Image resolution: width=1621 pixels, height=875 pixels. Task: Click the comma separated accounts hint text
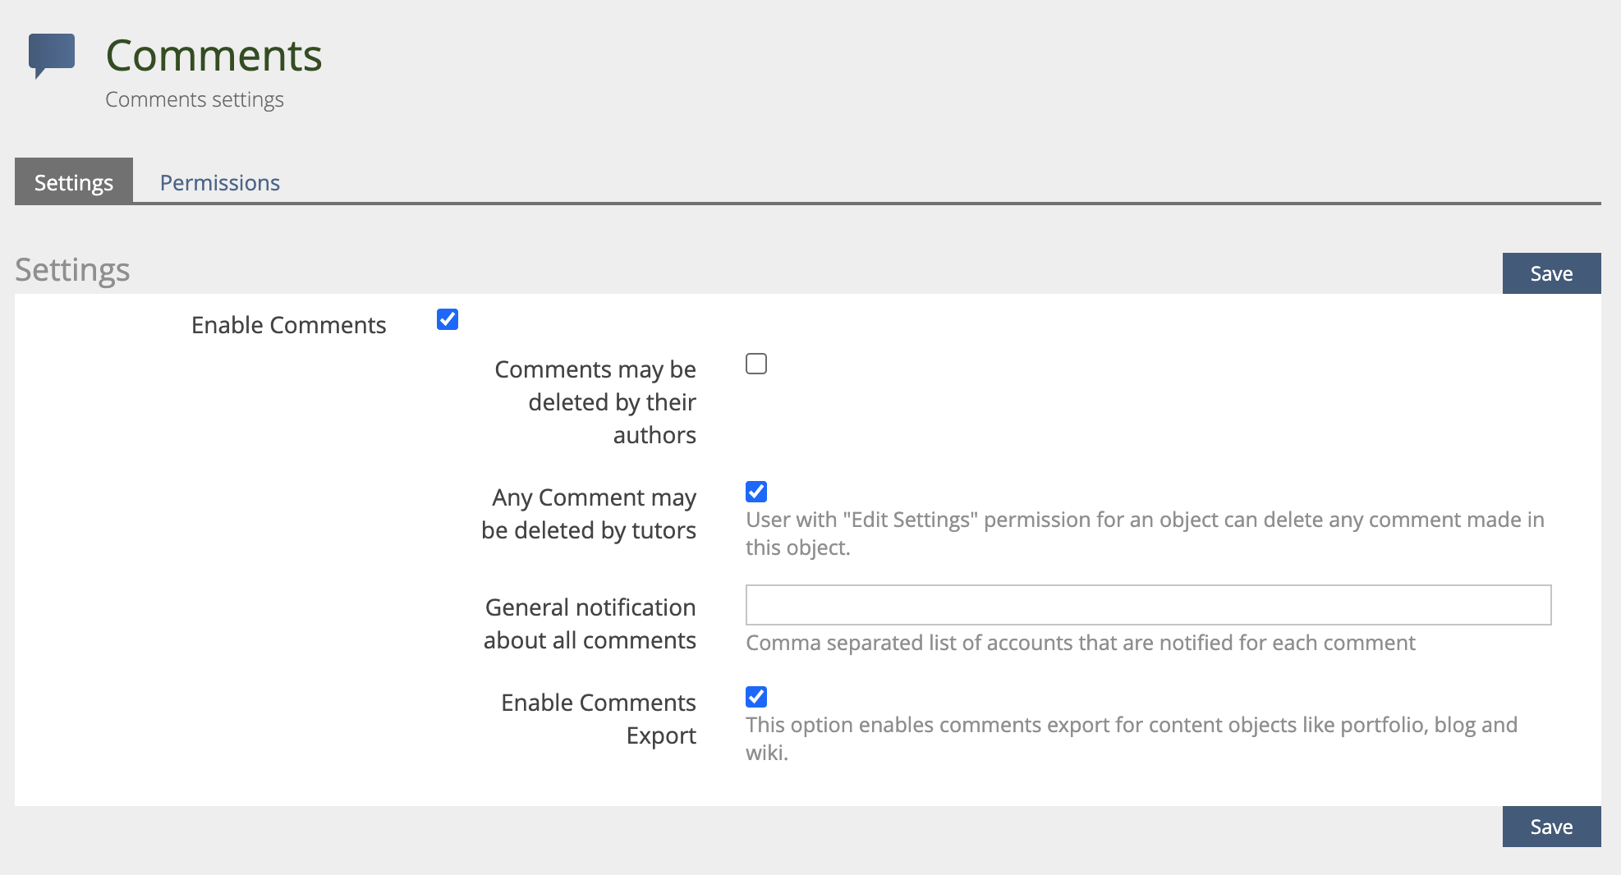[x=1080, y=643]
